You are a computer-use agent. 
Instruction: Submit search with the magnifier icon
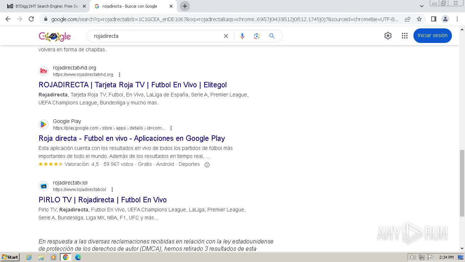point(272,36)
